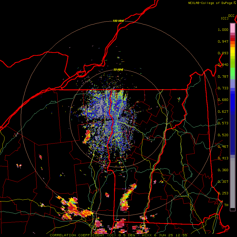Click the DCC legend title

click(x=231, y=16)
